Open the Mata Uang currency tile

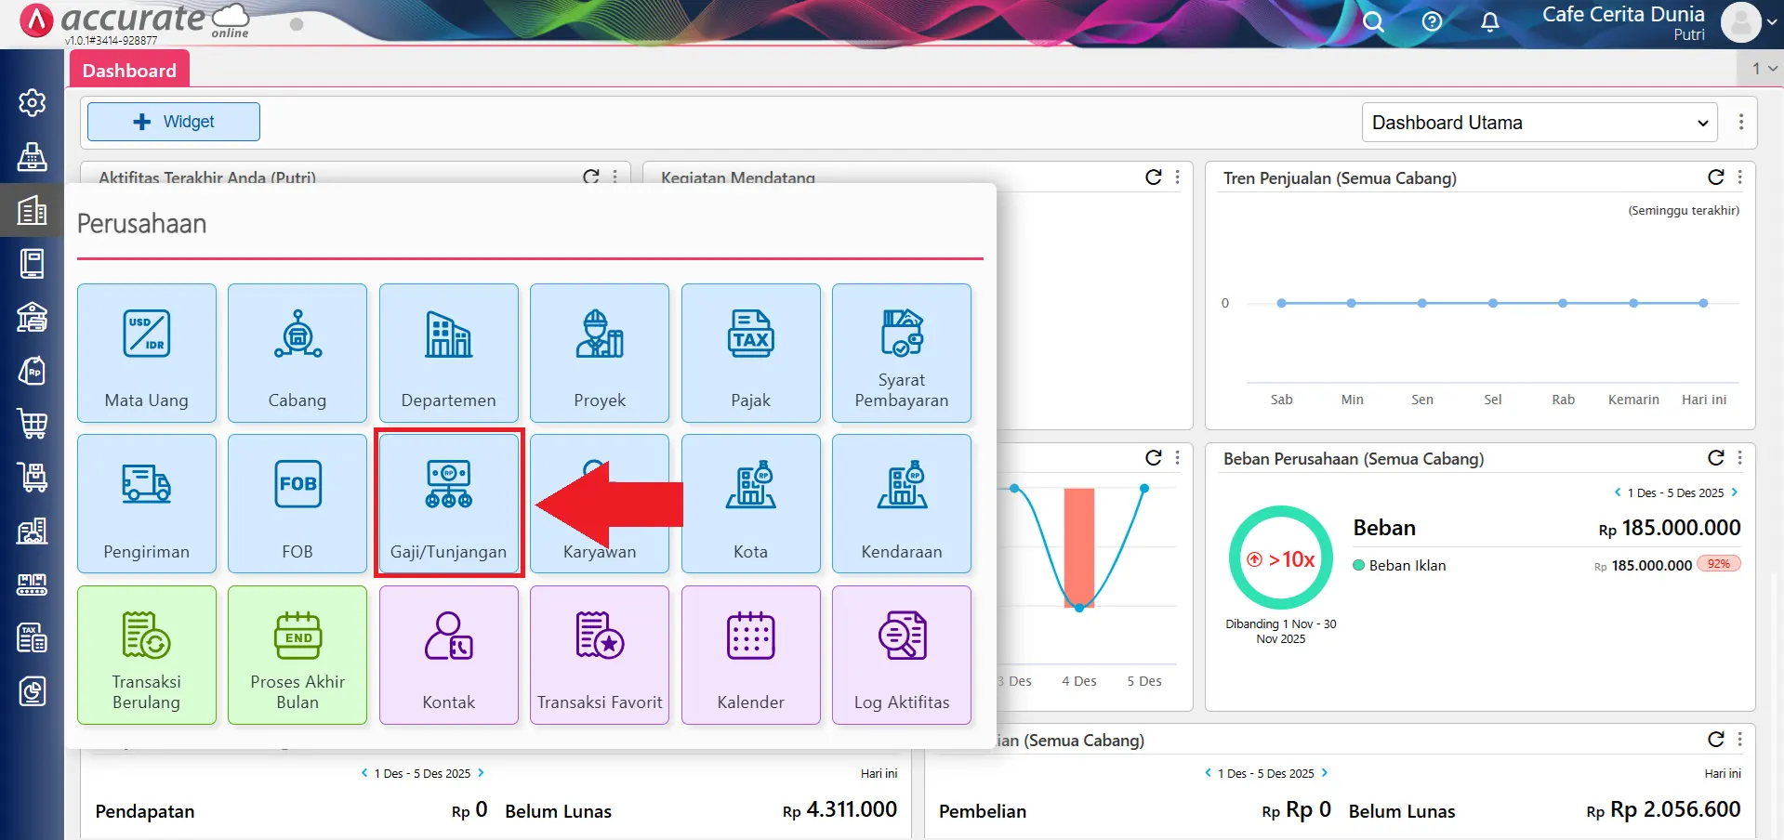pos(147,353)
